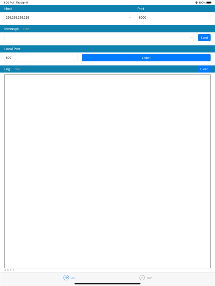Tap inside the Log text area
Viewport: 215px width, 286px height.
107,171
